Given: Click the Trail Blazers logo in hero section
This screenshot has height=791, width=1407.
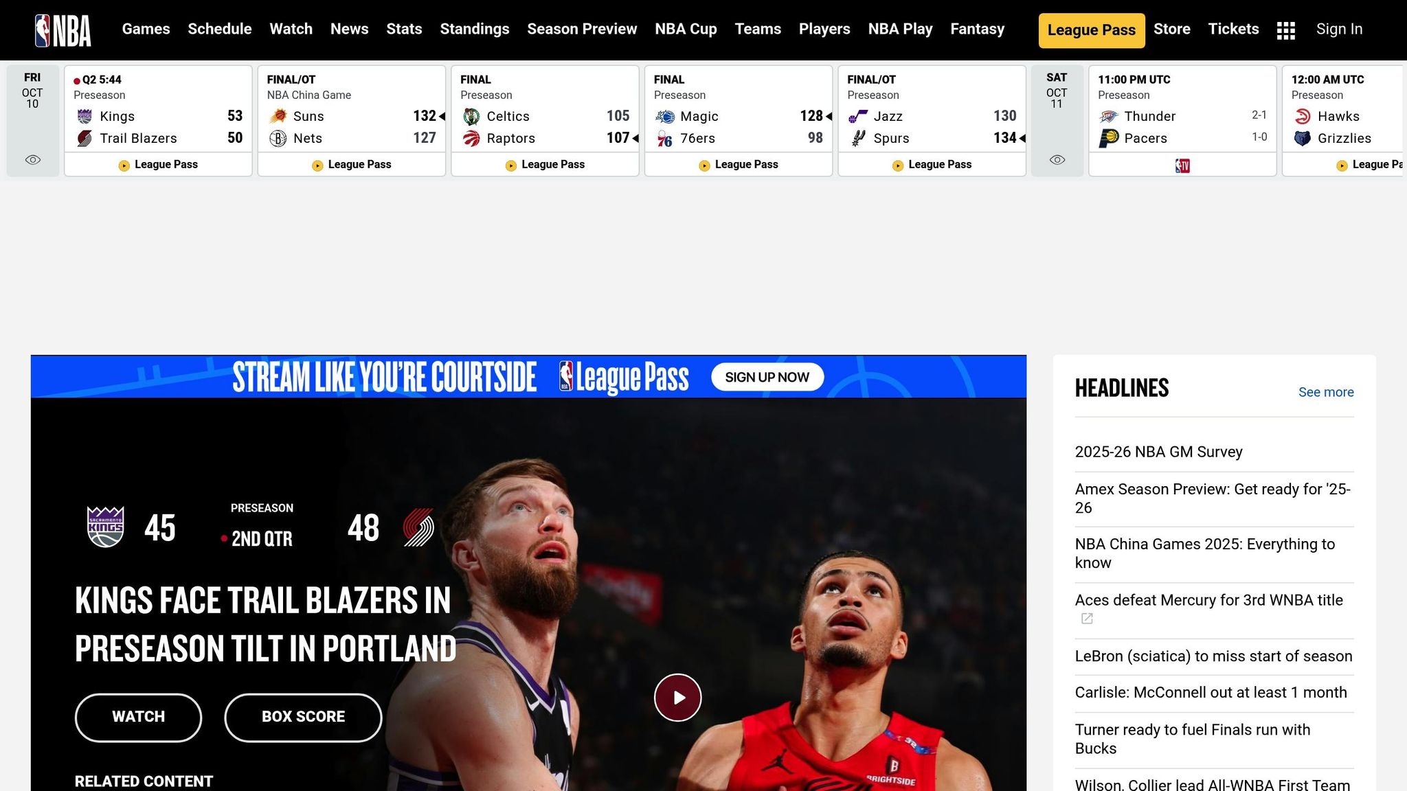Looking at the screenshot, I should tap(418, 527).
